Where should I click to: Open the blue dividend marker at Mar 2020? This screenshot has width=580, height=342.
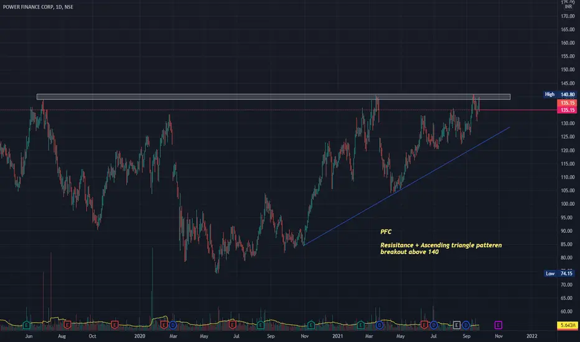pos(173,325)
